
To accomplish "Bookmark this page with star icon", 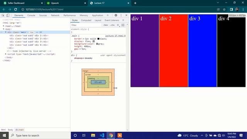I will [224, 9].
